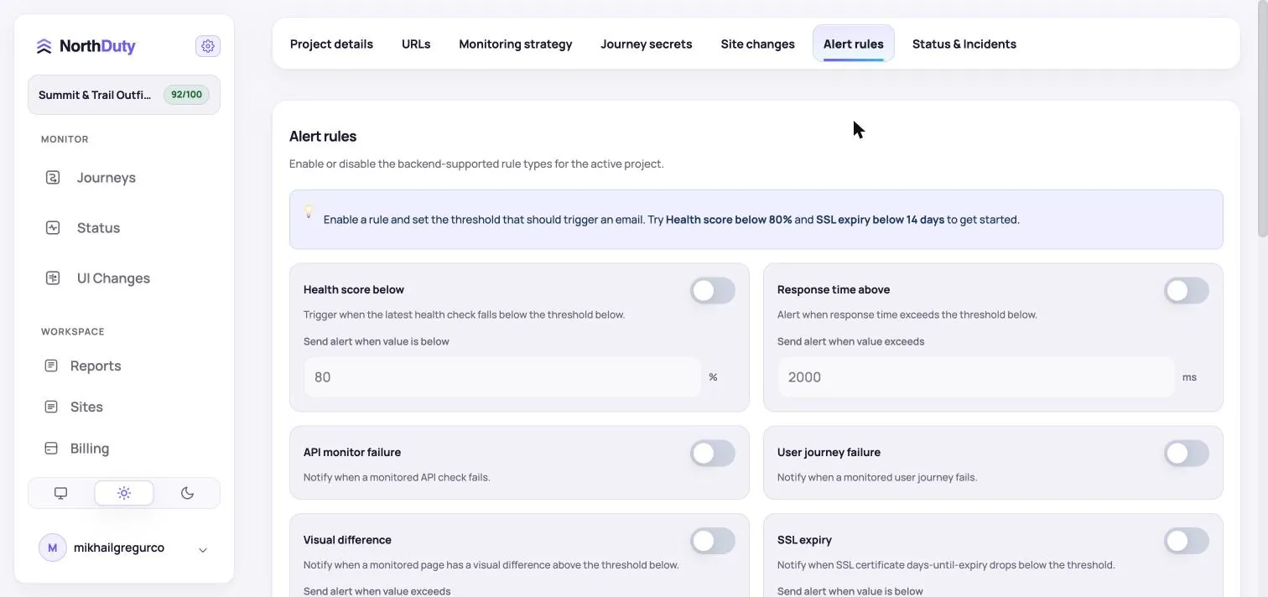Click the Billing card icon
The width and height of the screenshot is (1268, 597).
pyautogui.click(x=51, y=449)
